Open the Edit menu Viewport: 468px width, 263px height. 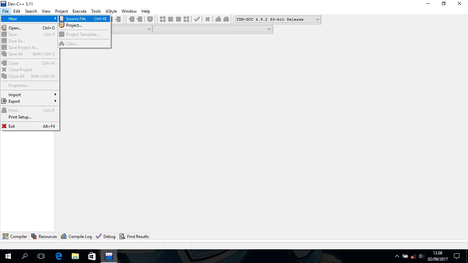[17, 11]
